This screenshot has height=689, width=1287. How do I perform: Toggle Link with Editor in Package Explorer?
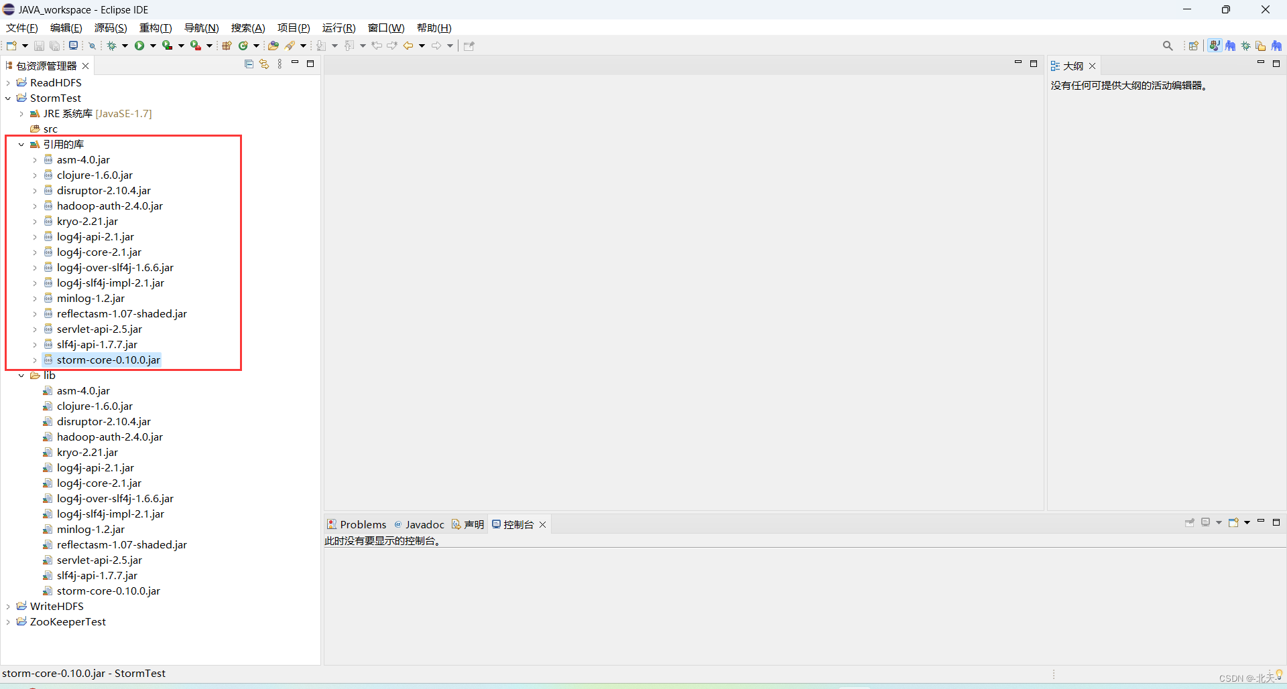pos(264,64)
